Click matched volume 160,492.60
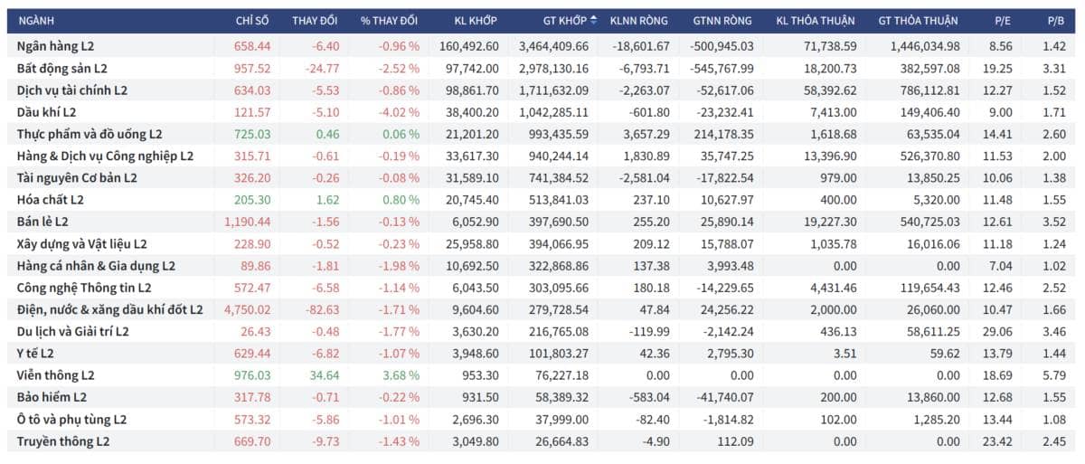Image resolution: width=1085 pixels, height=464 pixels. (x=469, y=45)
